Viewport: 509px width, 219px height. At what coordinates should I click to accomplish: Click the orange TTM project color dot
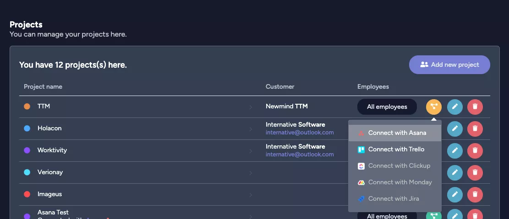pyautogui.click(x=27, y=107)
